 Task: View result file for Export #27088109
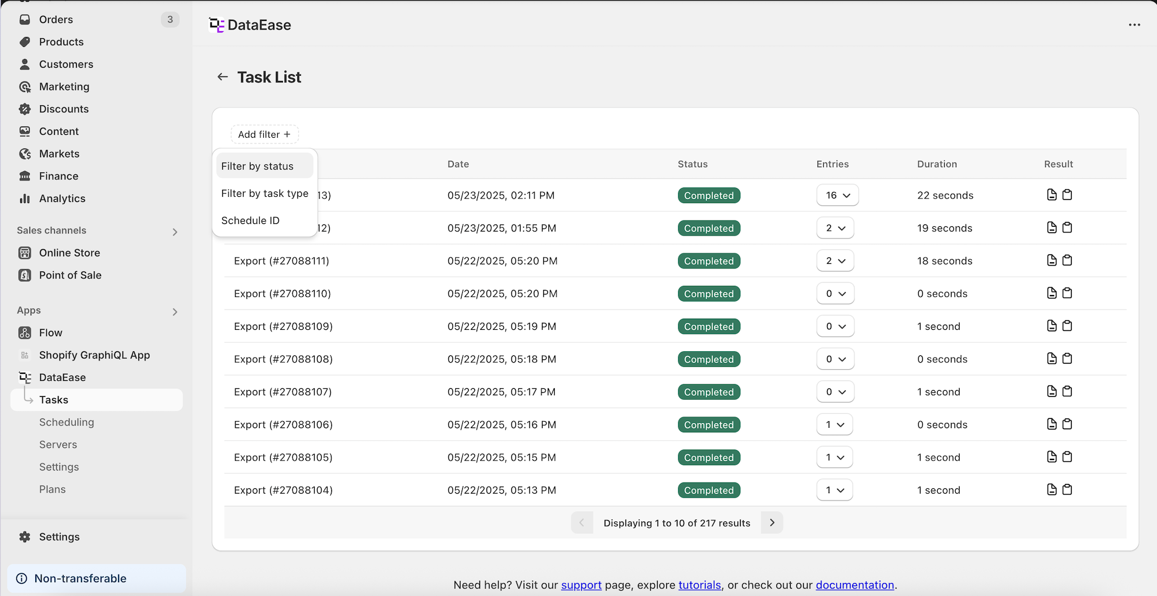tap(1052, 326)
